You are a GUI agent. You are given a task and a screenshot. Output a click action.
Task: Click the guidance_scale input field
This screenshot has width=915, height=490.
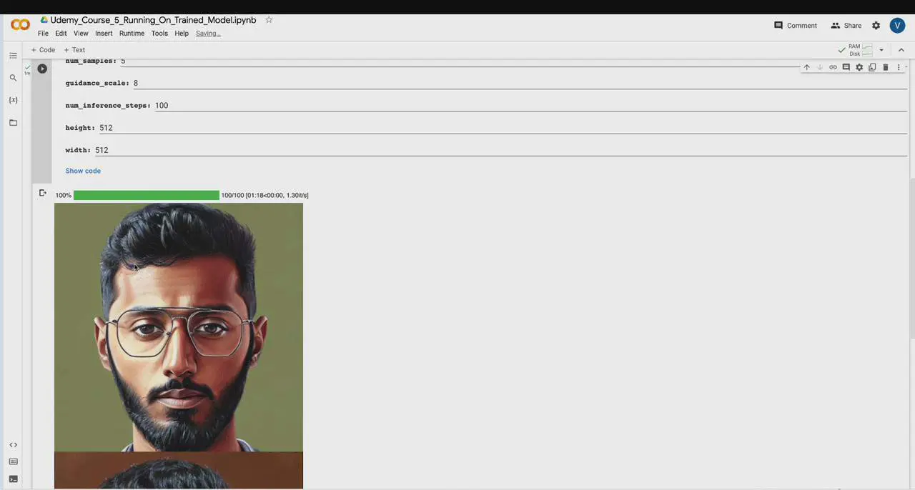tap(500, 84)
